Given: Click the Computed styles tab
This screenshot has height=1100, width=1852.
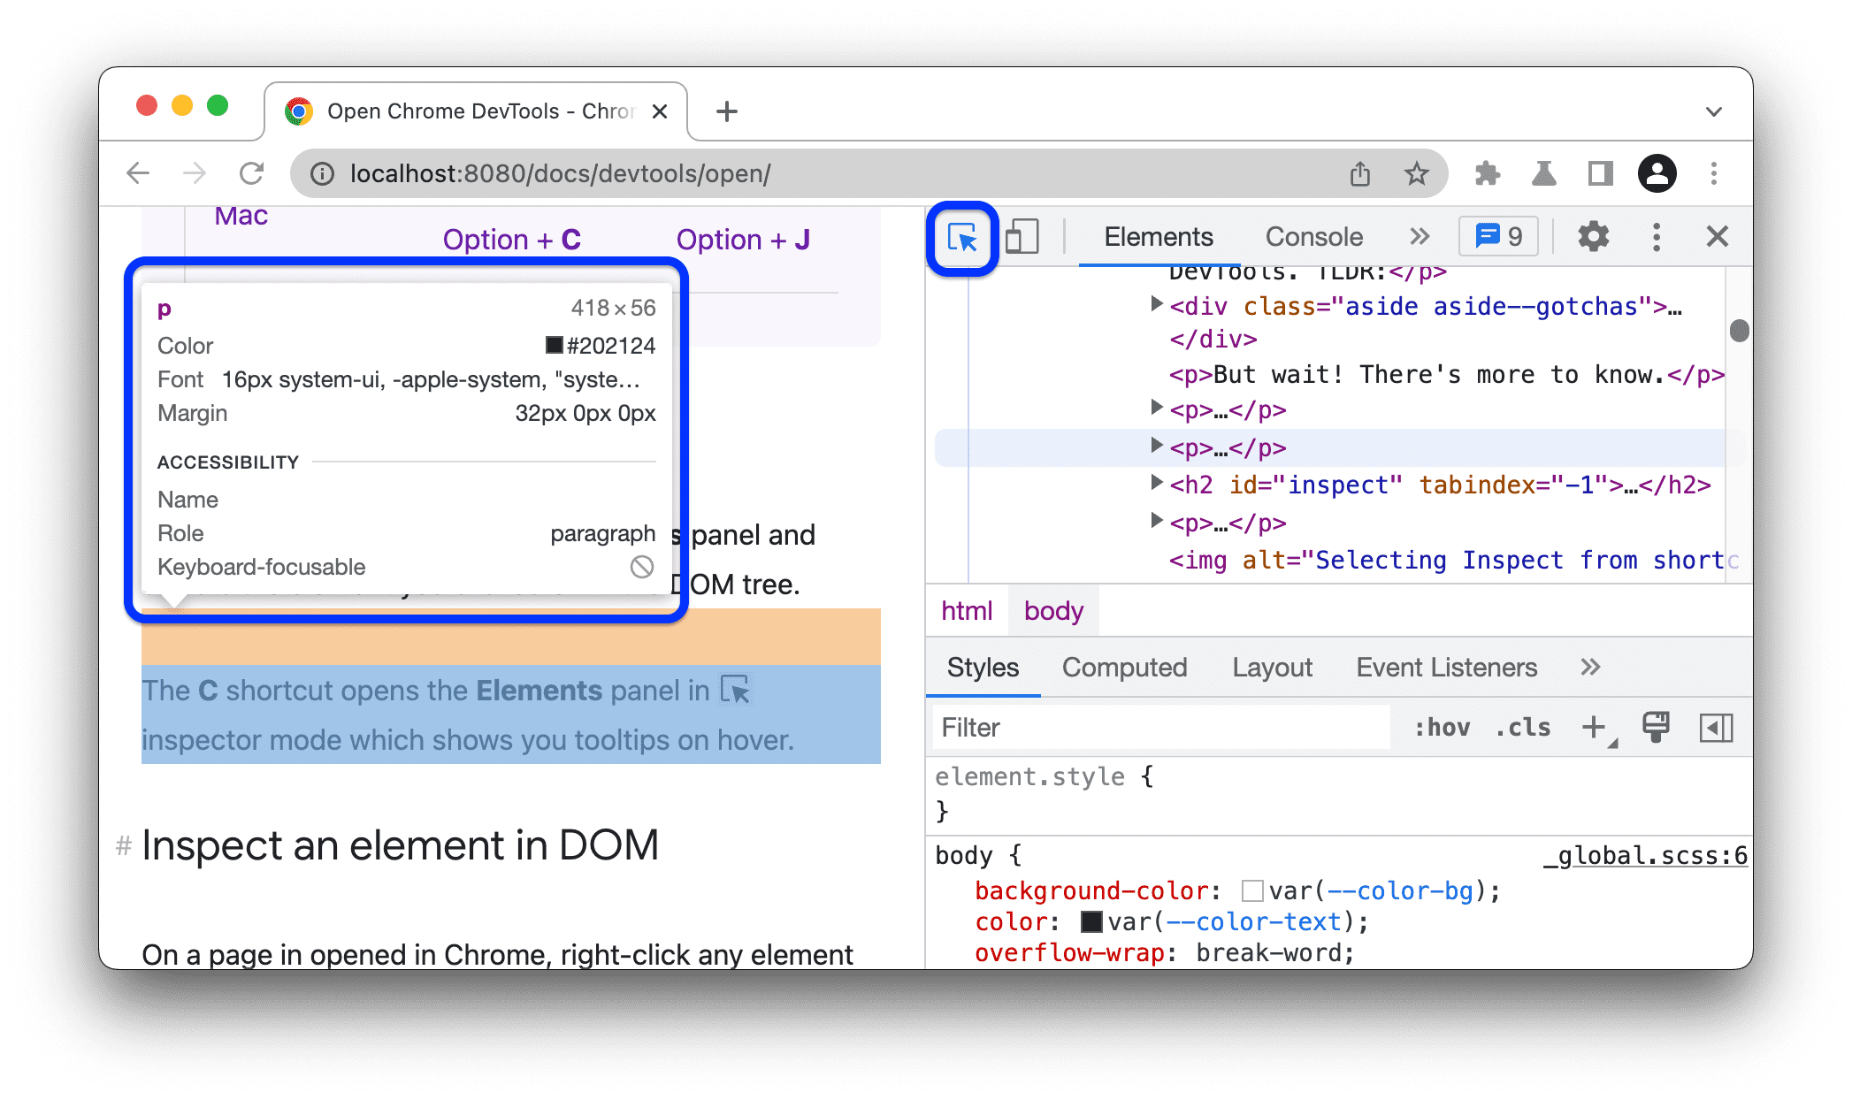Looking at the screenshot, I should 1124,668.
